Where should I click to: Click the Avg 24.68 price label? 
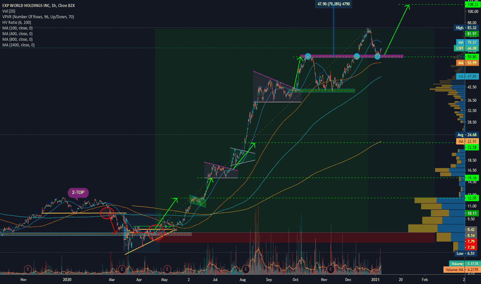(x=468, y=135)
